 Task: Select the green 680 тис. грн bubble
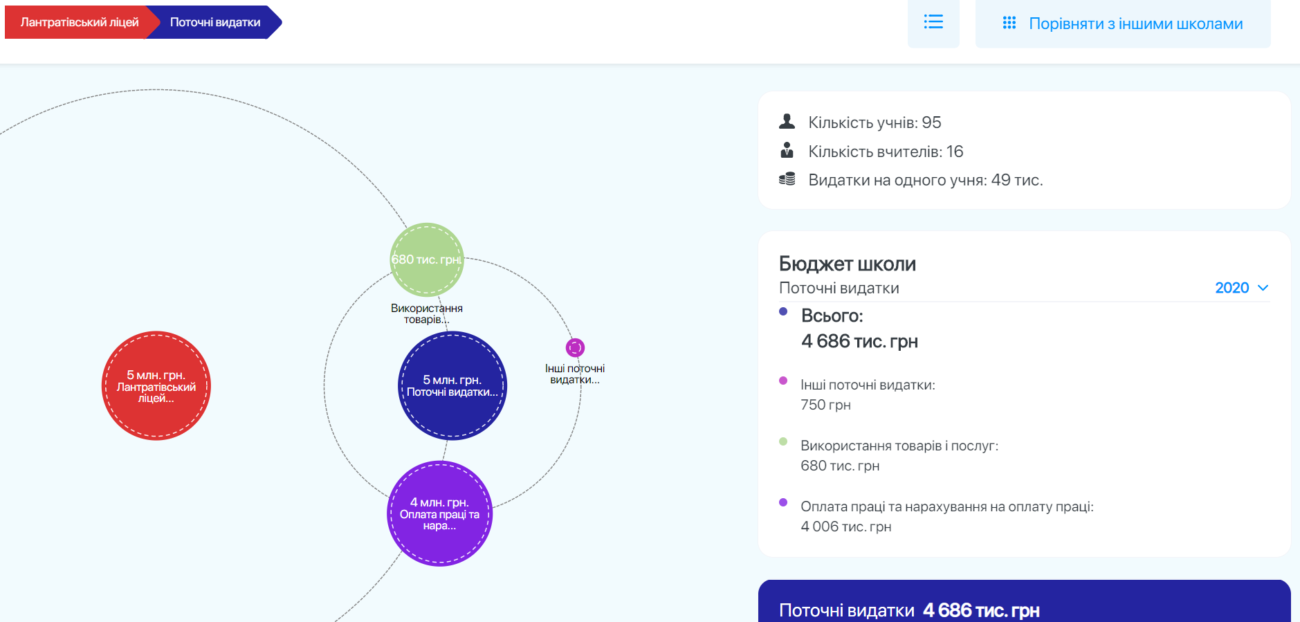coord(427,259)
